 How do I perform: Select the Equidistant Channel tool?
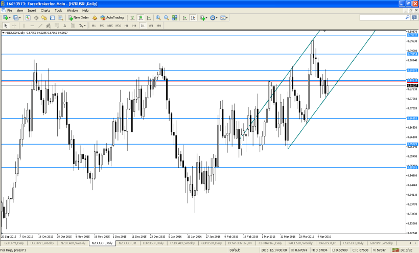pos(49,26)
